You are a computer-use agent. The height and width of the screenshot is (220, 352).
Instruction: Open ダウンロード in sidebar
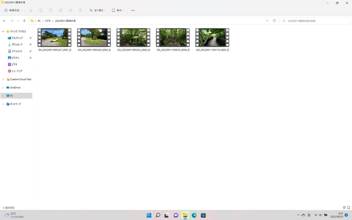point(17,45)
